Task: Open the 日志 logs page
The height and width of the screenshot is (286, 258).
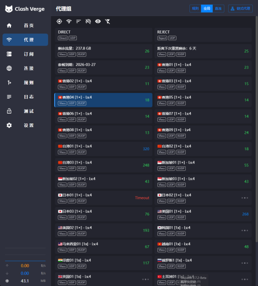Action: pyautogui.click(x=25, y=97)
